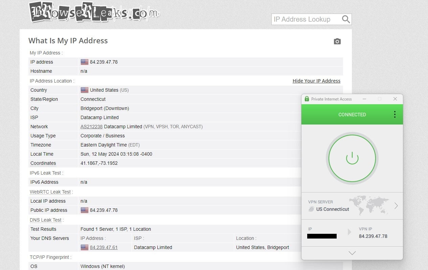Click VPN IP value 84.239.47.78
The image size is (428, 270).
pos(373,236)
